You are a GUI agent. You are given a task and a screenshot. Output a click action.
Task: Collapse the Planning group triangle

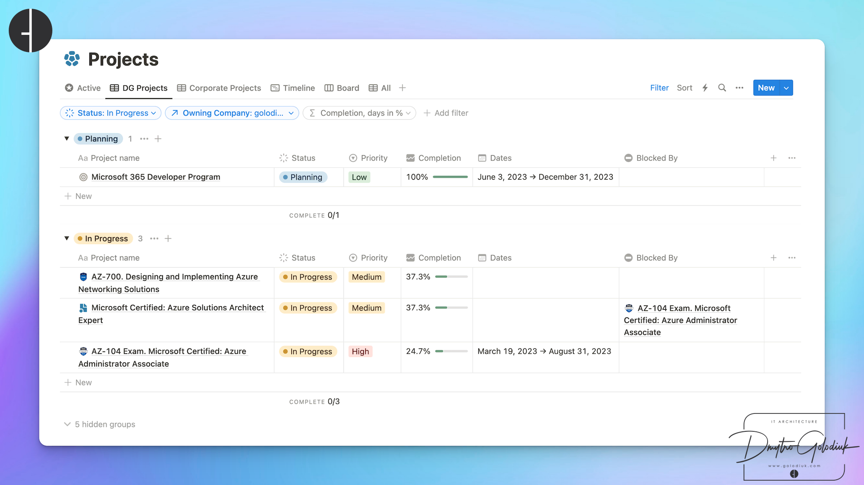[x=67, y=139]
